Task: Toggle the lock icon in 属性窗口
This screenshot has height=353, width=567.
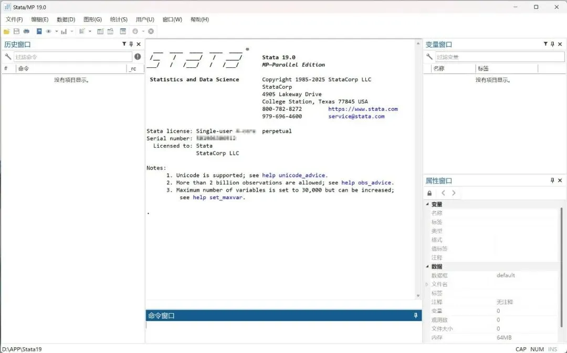Action: tap(429, 193)
